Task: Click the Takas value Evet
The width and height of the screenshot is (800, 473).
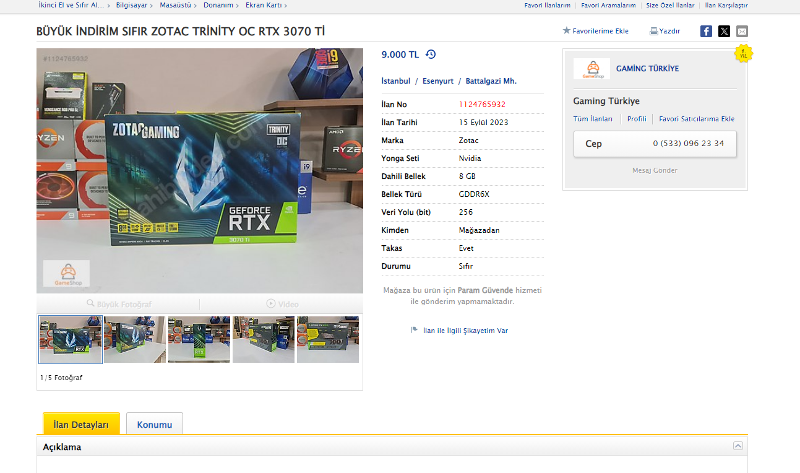Action: pos(467,248)
